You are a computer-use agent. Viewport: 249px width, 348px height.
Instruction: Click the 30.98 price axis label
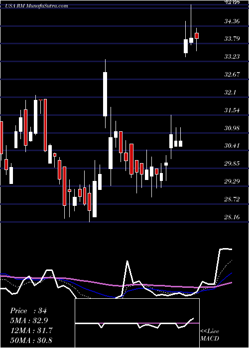[x=232, y=128]
